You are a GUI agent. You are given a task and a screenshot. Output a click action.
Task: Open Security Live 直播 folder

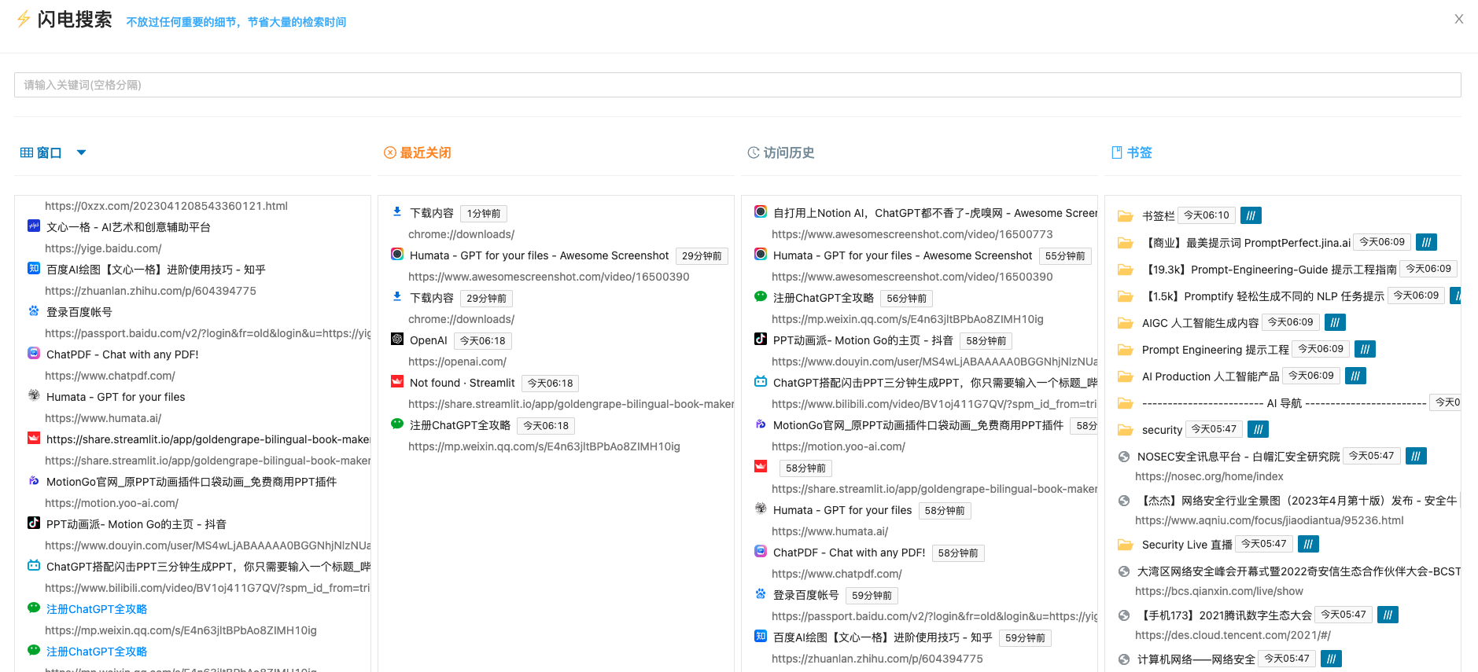pos(1187,545)
